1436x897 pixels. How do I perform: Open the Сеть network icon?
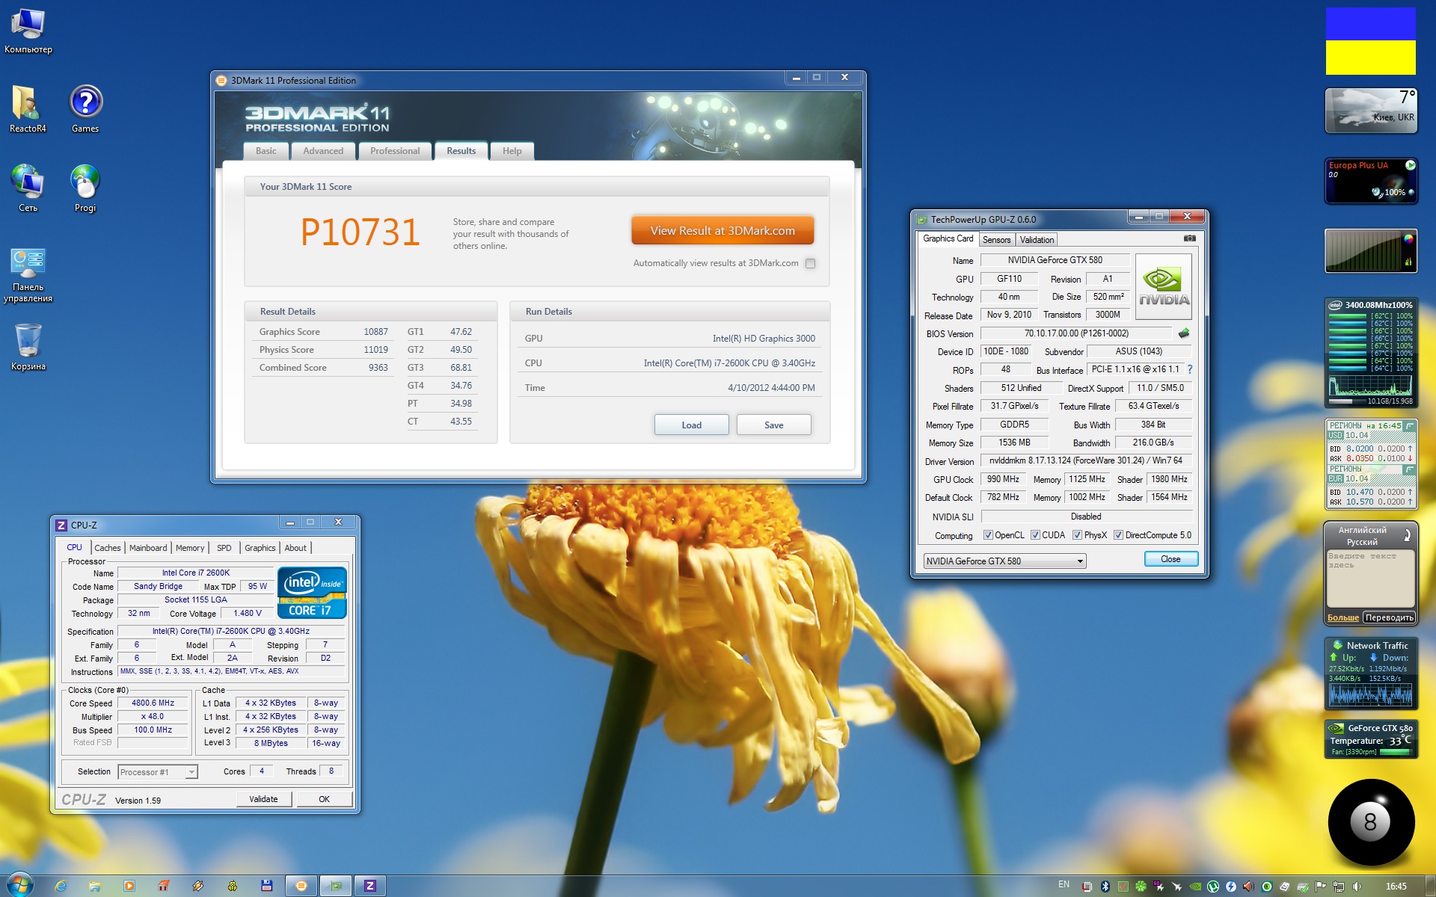28,188
